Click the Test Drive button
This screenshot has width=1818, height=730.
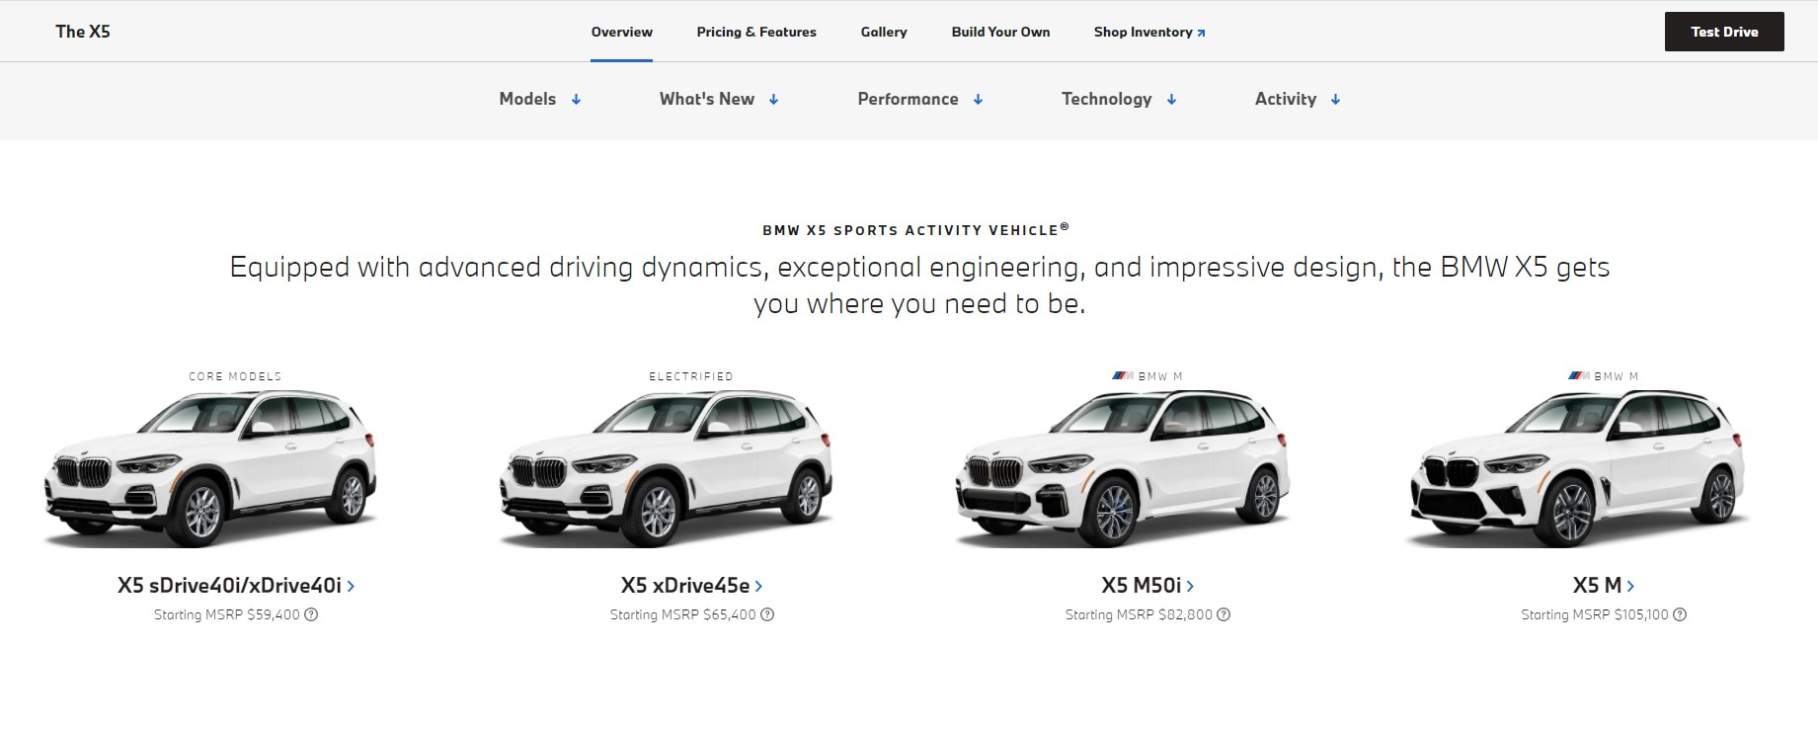[1724, 32]
